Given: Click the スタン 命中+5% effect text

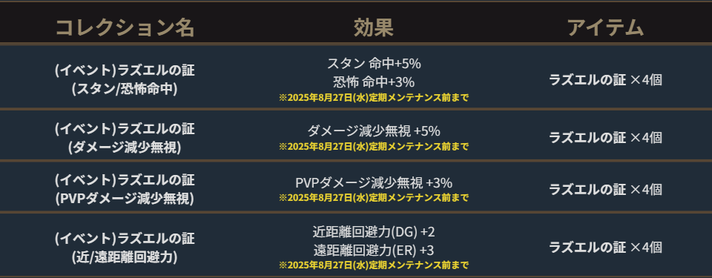Looking at the screenshot, I should pyautogui.click(x=374, y=64).
